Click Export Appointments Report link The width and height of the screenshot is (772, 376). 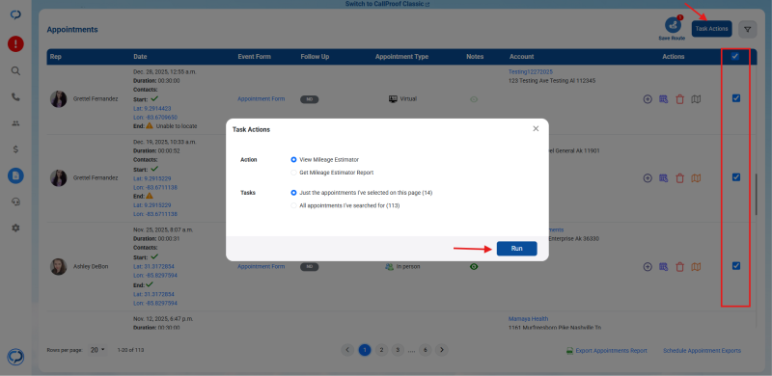(607, 351)
